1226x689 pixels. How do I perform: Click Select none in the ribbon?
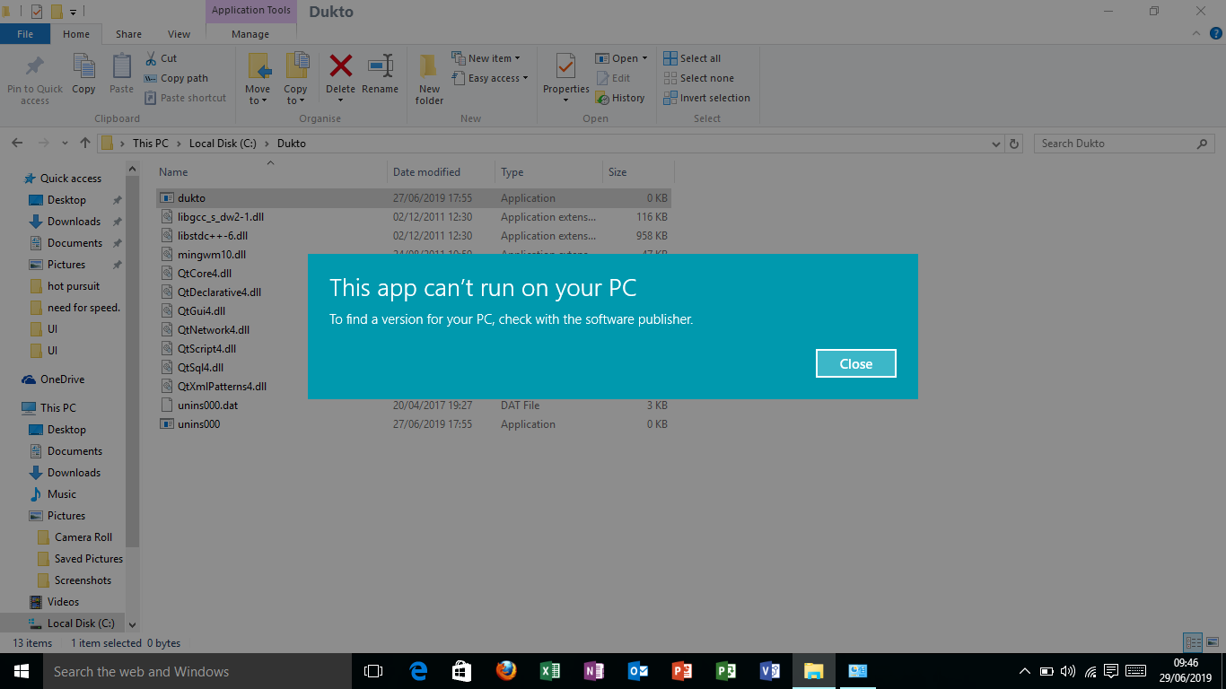tap(698, 78)
